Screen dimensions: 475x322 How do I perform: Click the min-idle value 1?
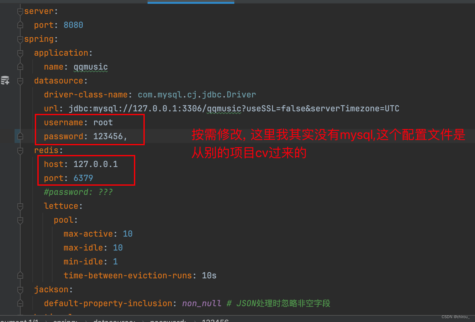pyautogui.click(x=115, y=262)
